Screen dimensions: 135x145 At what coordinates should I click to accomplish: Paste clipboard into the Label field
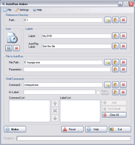(x=116, y=36)
